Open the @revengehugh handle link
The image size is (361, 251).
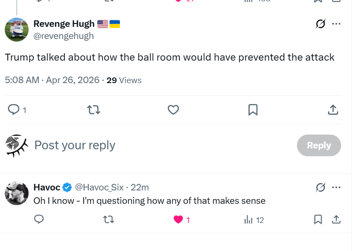coord(64,36)
